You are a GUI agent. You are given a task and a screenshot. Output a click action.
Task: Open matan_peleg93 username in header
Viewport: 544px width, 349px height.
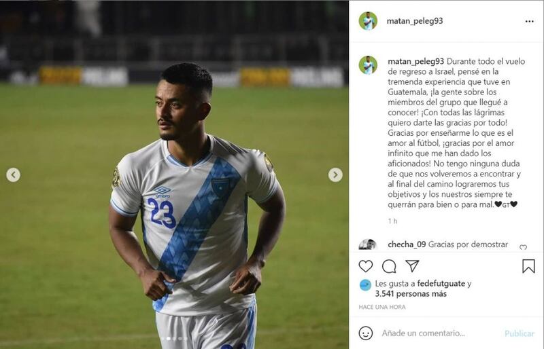click(x=415, y=21)
